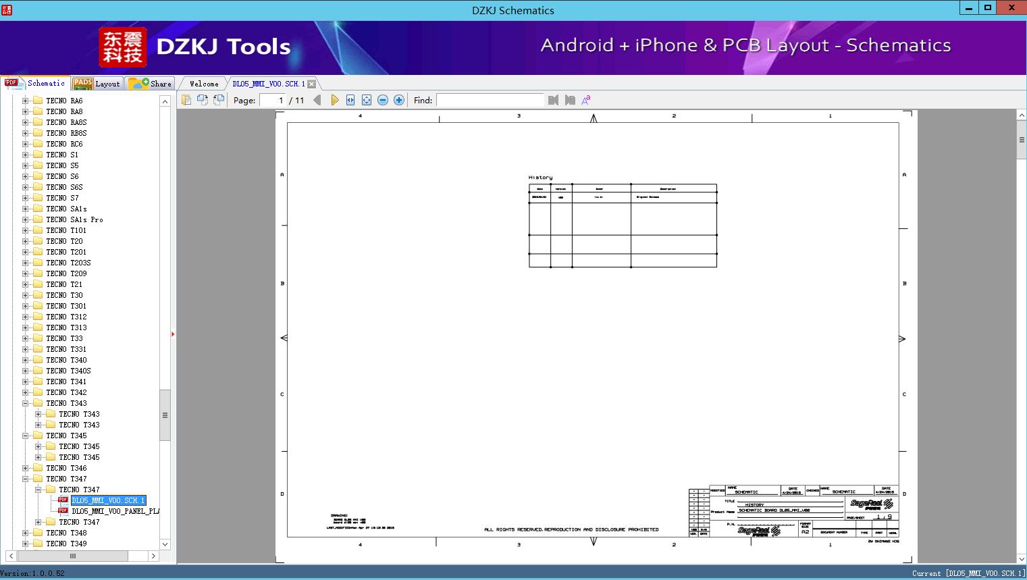The image size is (1027, 580).
Task: Click the document viewer vertical scrollbar thumb
Action: point(1022,140)
